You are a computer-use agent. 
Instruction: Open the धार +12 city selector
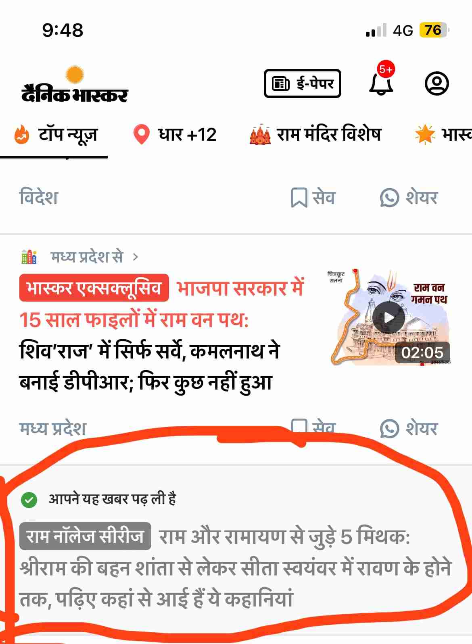[175, 135]
